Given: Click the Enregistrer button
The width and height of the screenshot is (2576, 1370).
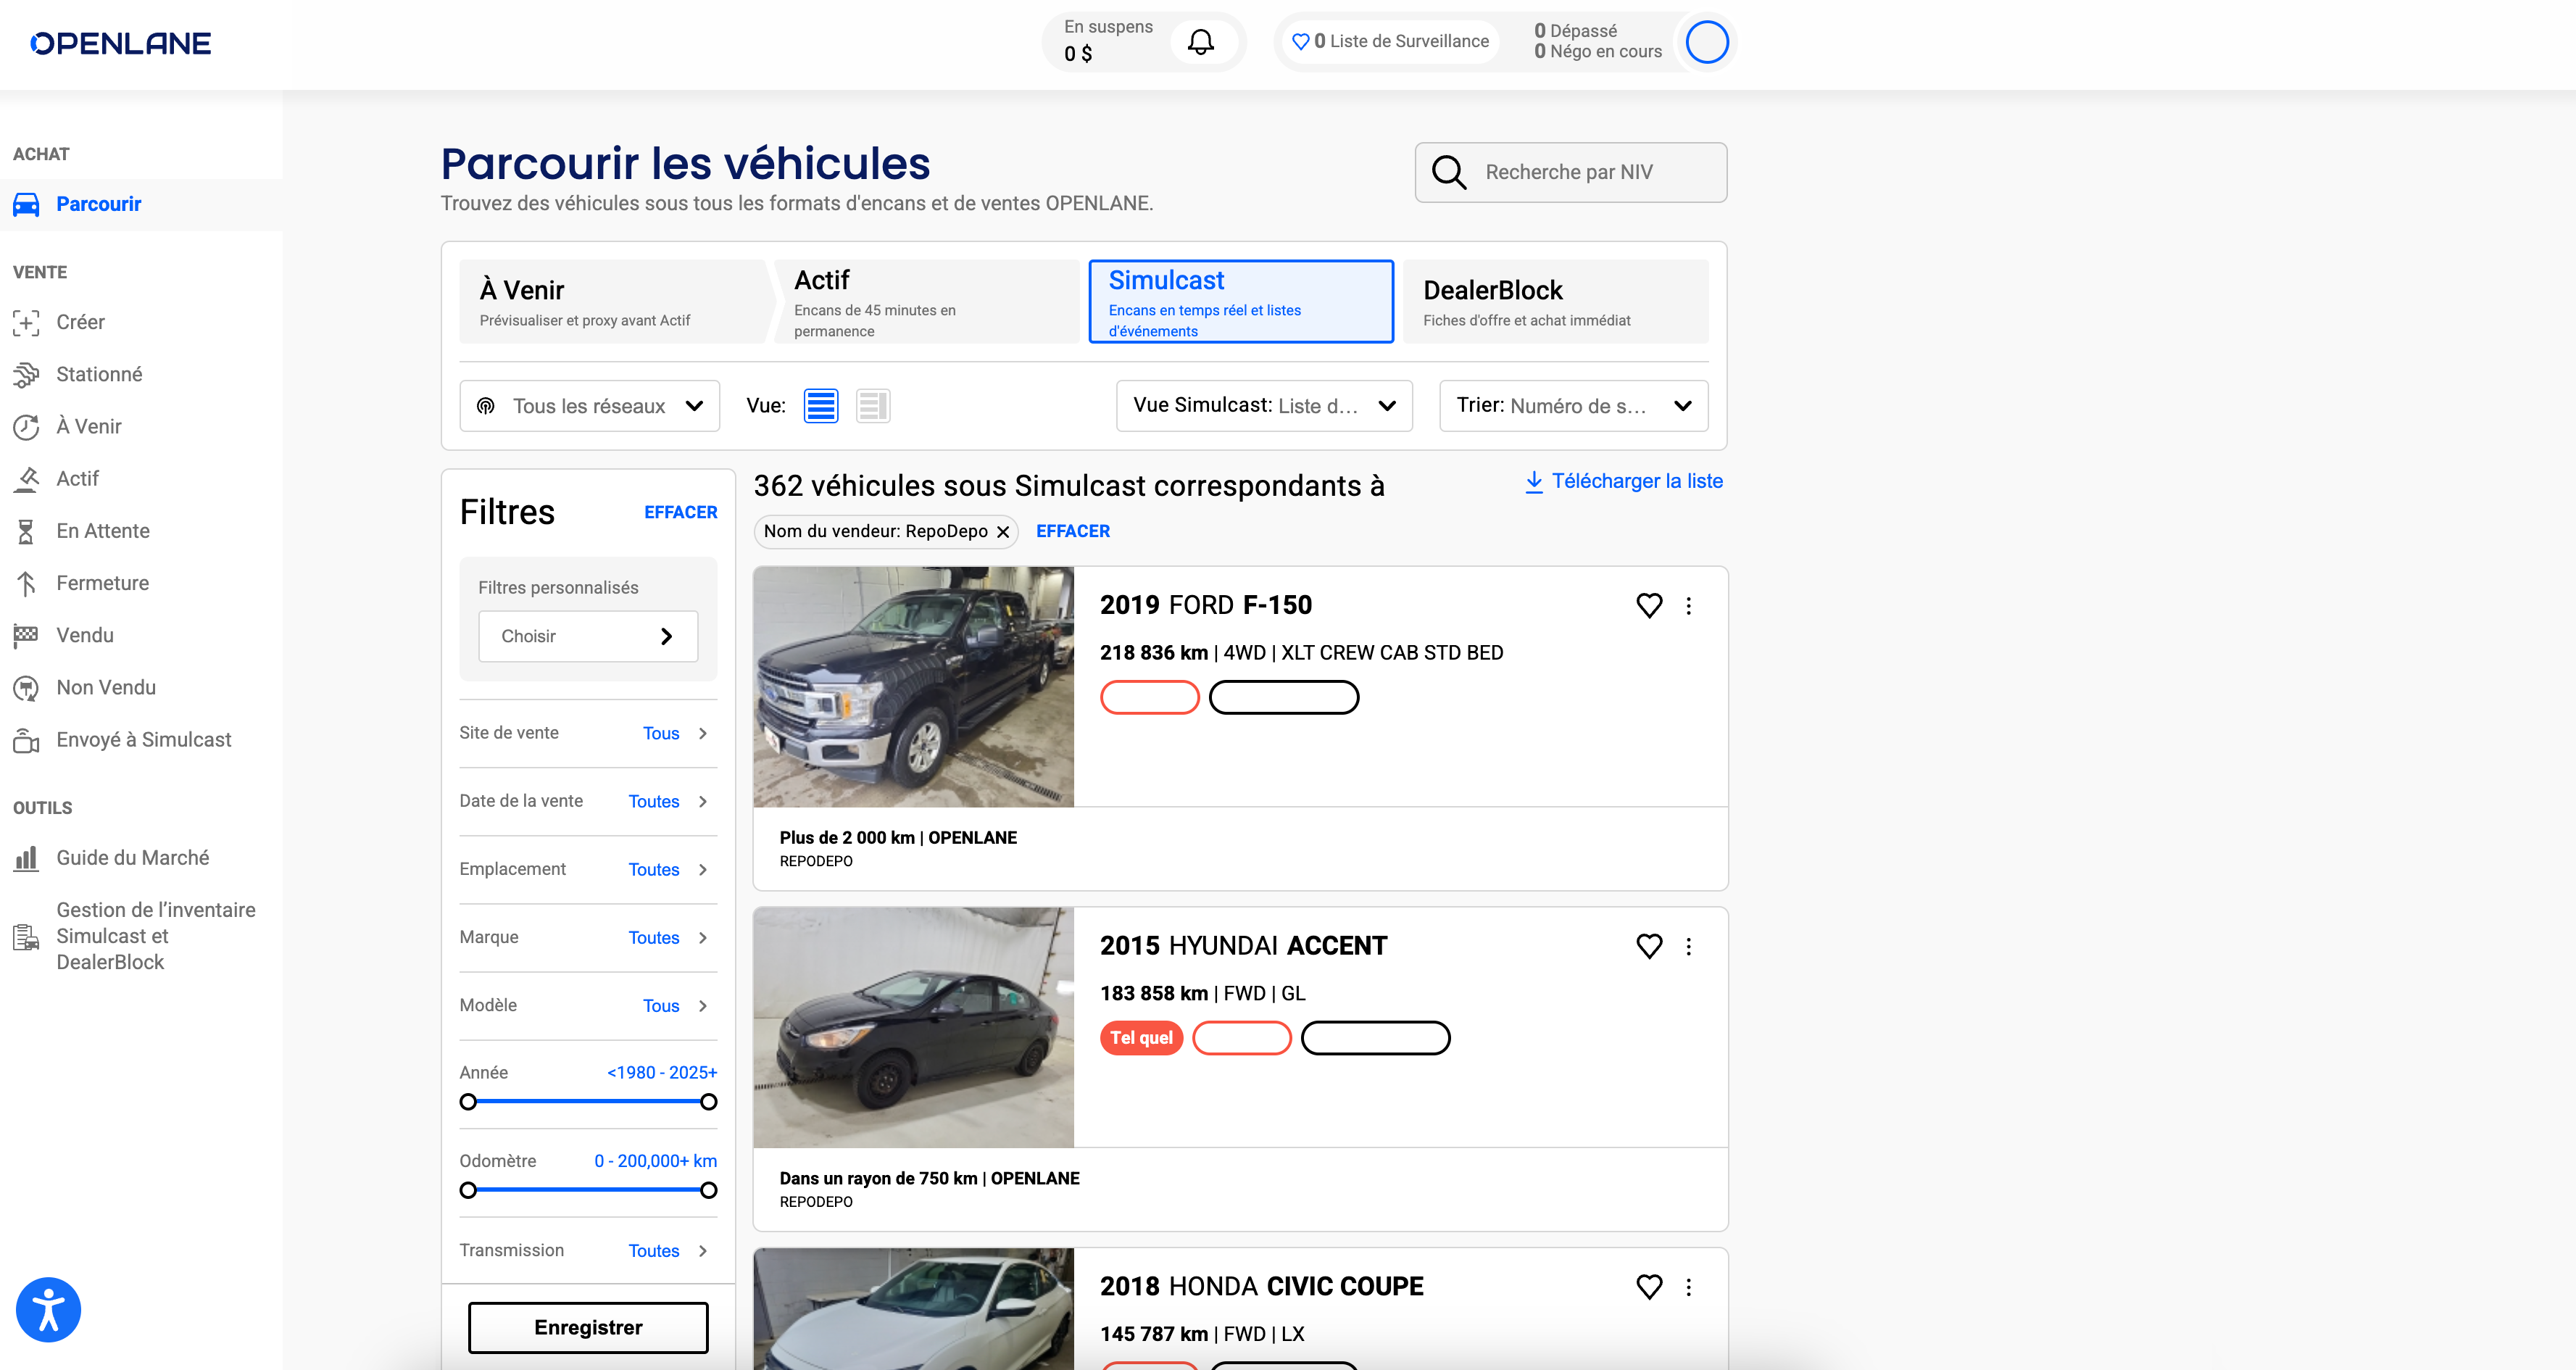Looking at the screenshot, I should point(588,1328).
